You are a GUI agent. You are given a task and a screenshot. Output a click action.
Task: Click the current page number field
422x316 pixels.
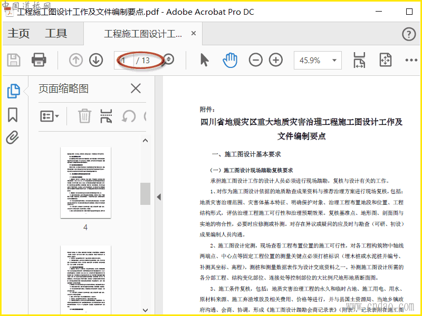coord(124,60)
